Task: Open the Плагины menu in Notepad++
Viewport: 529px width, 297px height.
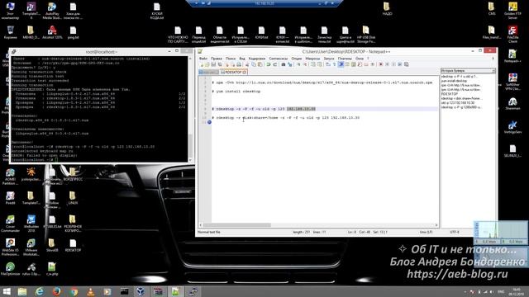Action: pyautogui.click(x=345, y=59)
